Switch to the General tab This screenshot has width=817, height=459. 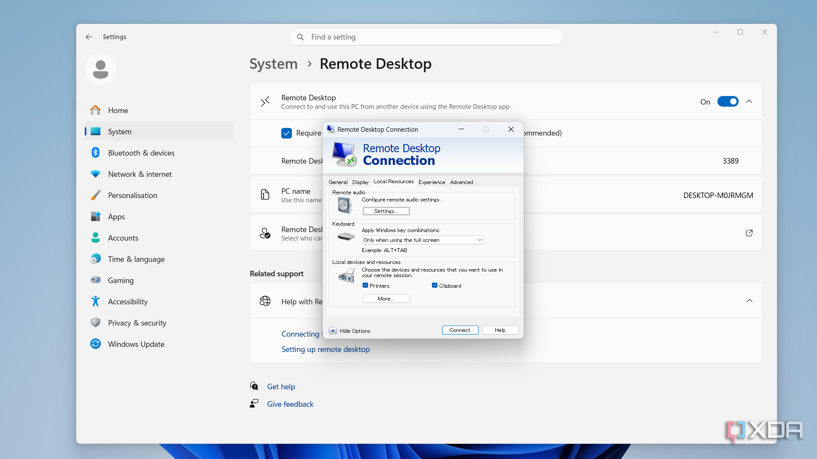(x=338, y=182)
